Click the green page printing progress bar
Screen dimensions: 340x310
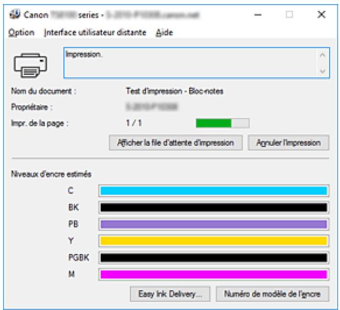[223, 123]
